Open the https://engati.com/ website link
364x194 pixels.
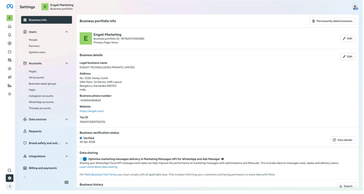tap(92, 111)
